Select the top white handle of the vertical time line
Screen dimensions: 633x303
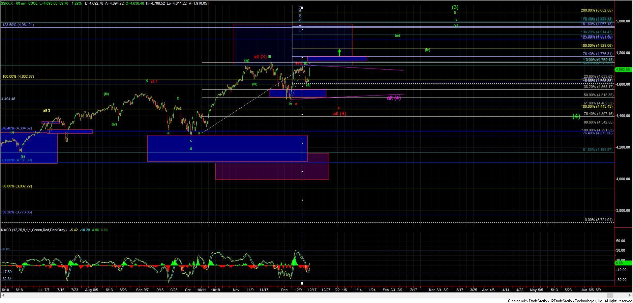[302, 8]
